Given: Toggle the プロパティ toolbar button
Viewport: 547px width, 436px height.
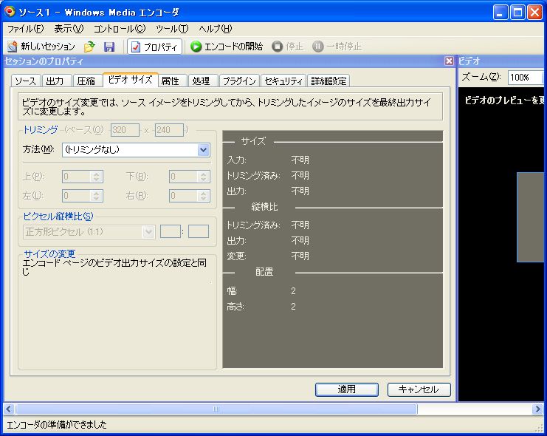Looking at the screenshot, I should (155, 47).
